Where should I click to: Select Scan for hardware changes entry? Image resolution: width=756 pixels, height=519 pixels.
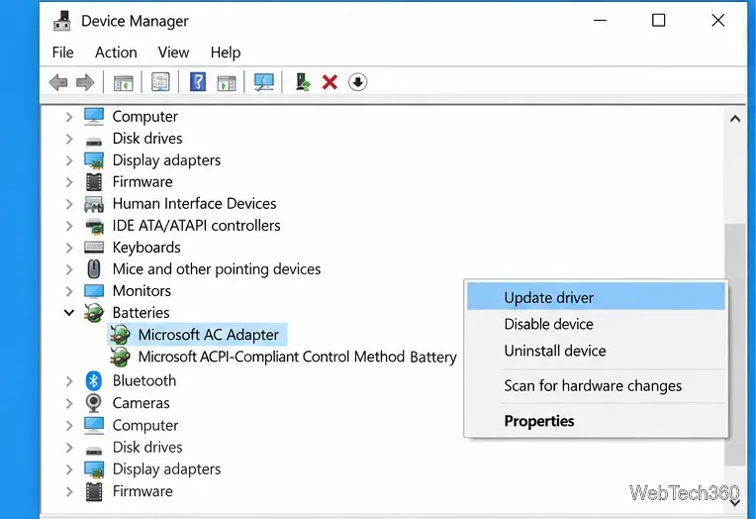[596, 385]
